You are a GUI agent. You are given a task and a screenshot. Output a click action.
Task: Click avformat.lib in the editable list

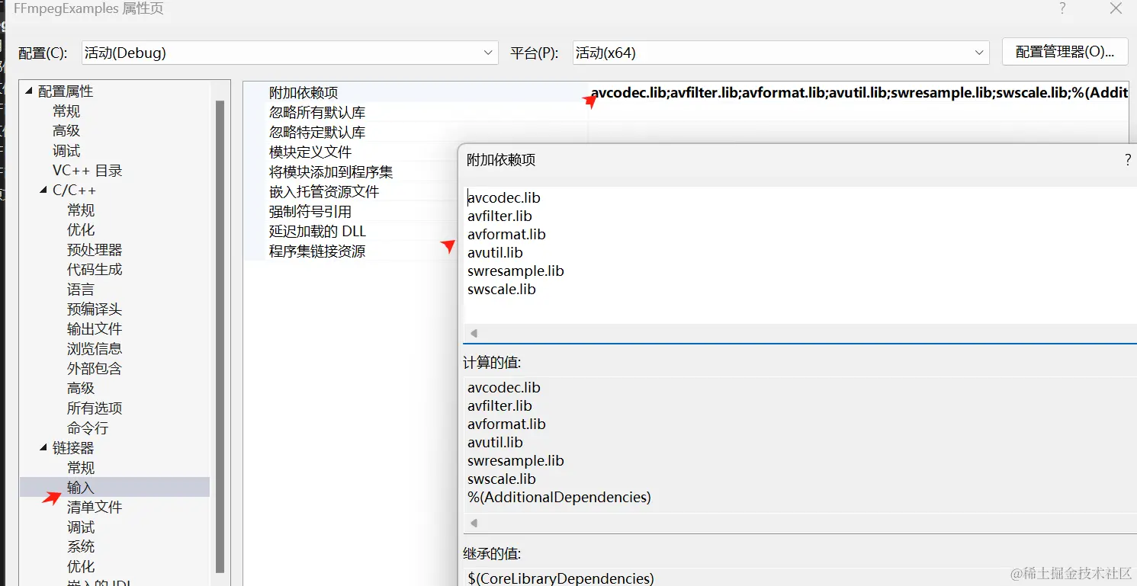pyautogui.click(x=506, y=234)
